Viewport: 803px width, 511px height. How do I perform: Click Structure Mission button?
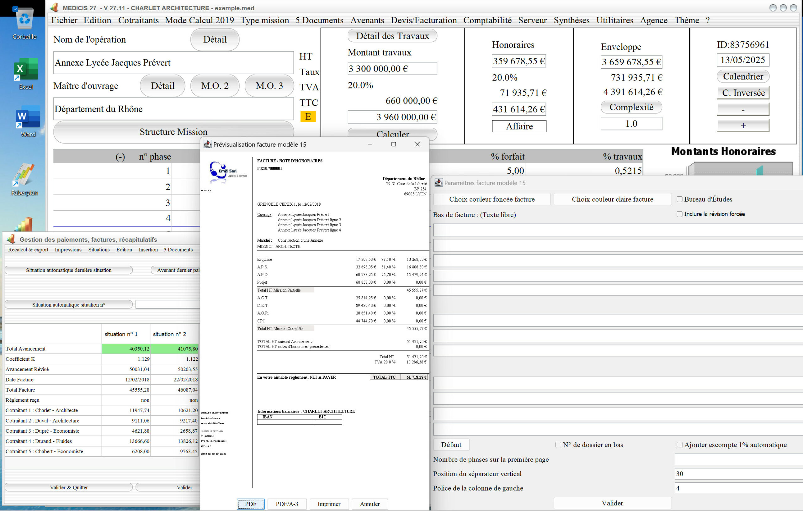173,132
